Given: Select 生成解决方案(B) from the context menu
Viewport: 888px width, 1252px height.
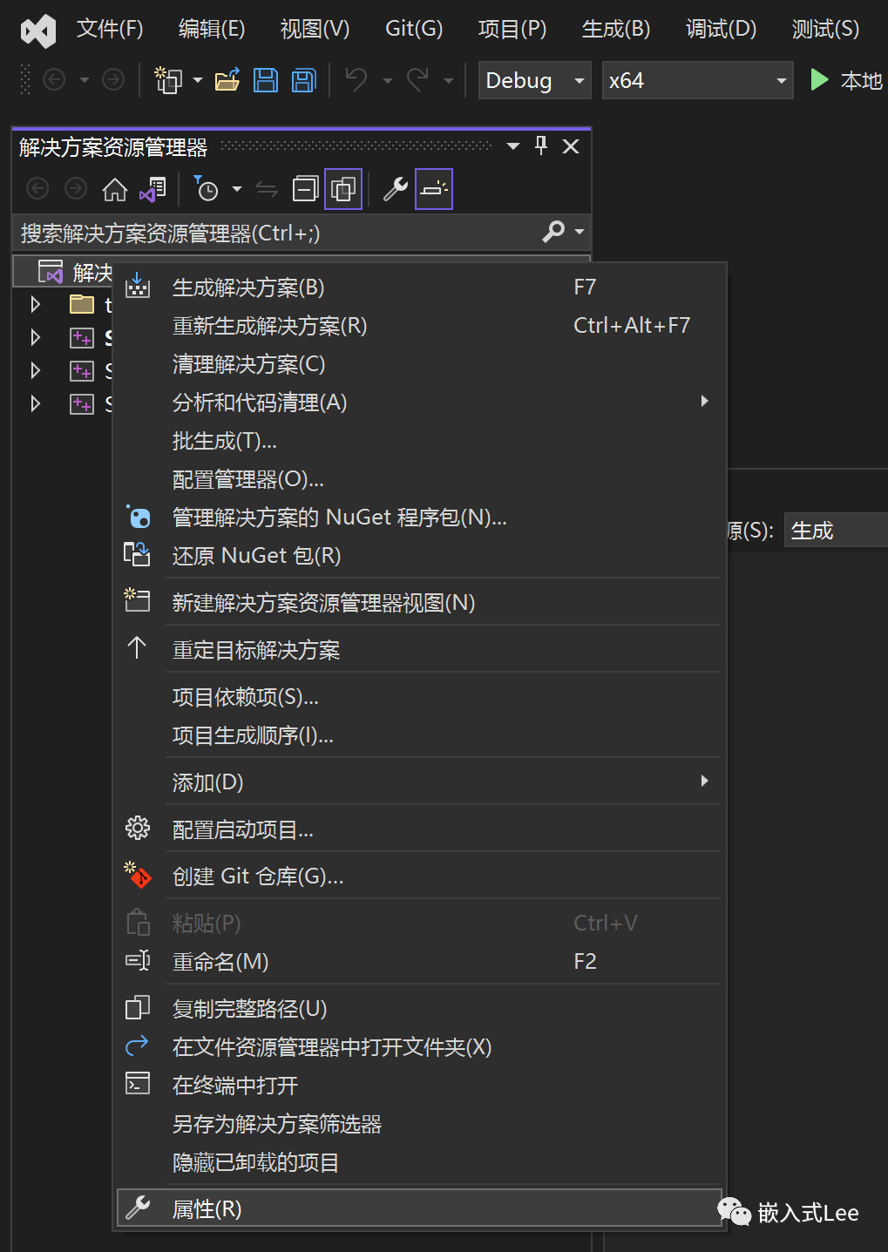Looking at the screenshot, I should point(248,287).
